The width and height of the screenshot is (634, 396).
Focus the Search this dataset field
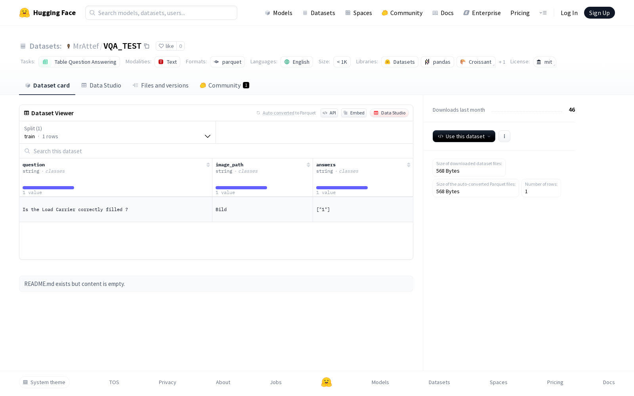point(216,151)
